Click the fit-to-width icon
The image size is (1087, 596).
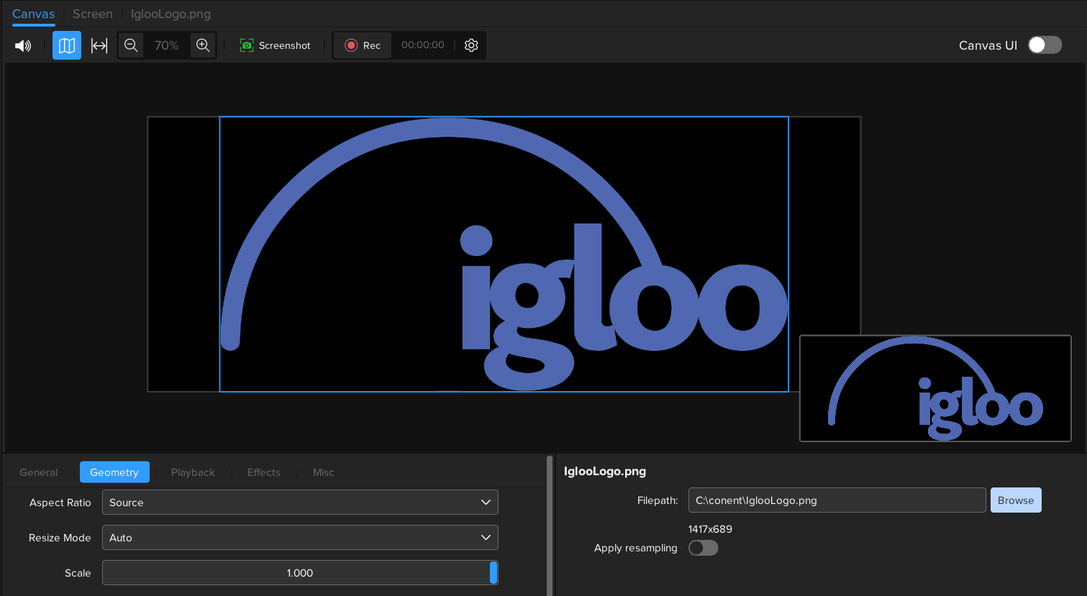tap(99, 45)
